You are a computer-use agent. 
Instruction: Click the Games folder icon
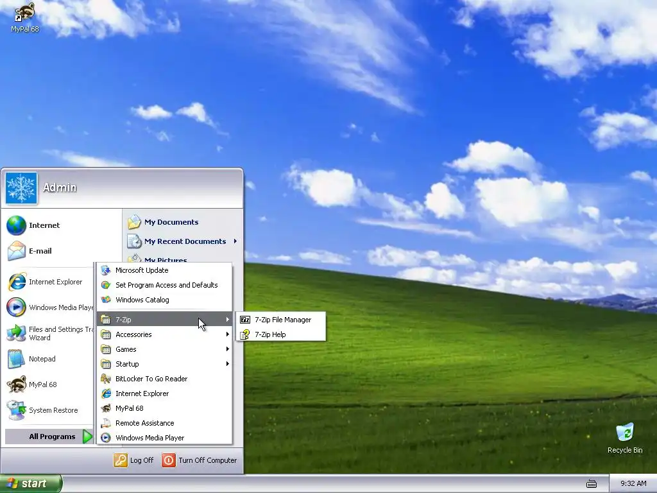pos(106,349)
